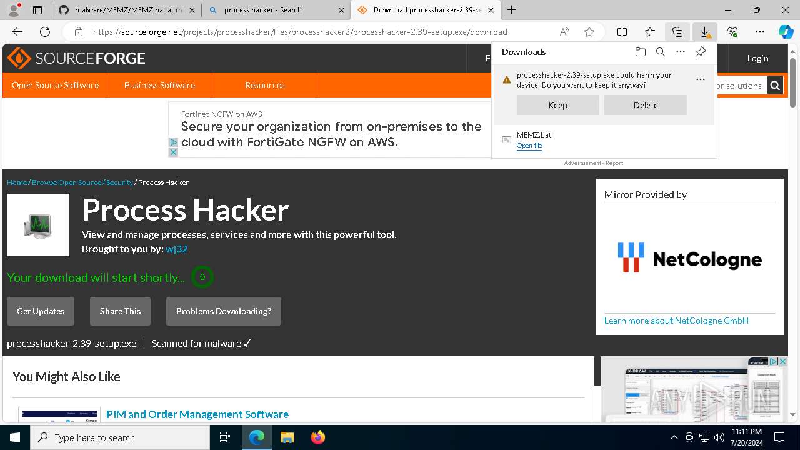Open the Open Source Software menu
Image resolution: width=800 pixels, height=450 pixels.
click(55, 85)
